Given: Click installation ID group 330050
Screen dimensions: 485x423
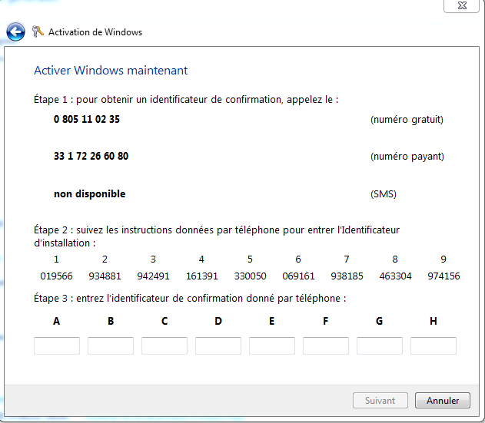Looking at the screenshot, I should click(250, 276).
